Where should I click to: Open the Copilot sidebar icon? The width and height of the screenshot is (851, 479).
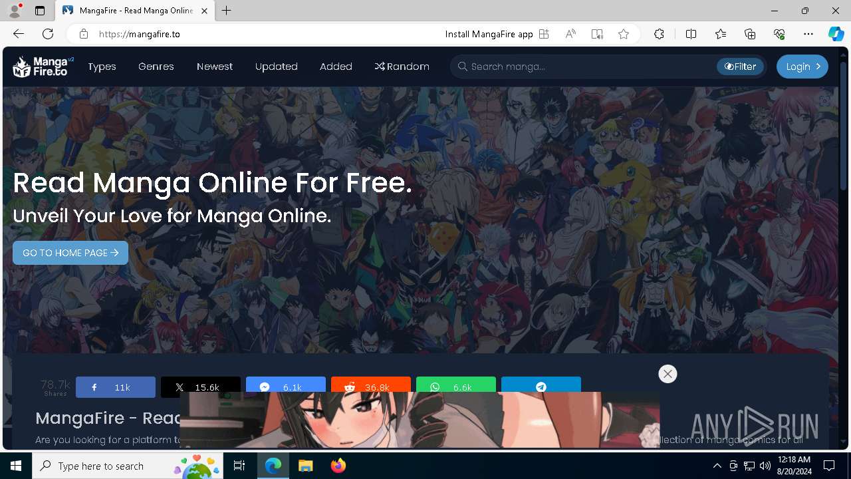pyautogui.click(x=836, y=34)
